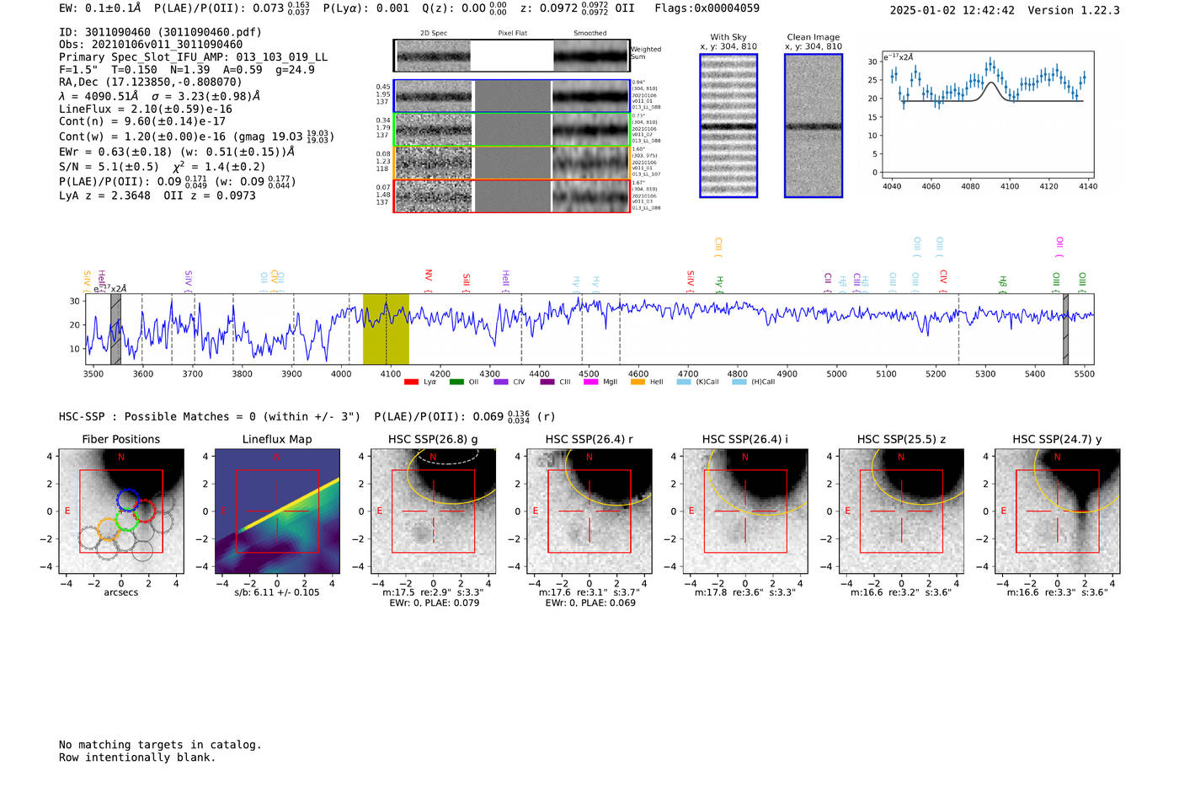Select the green-bordered fiber 2D spectrum row

click(512, 130)
